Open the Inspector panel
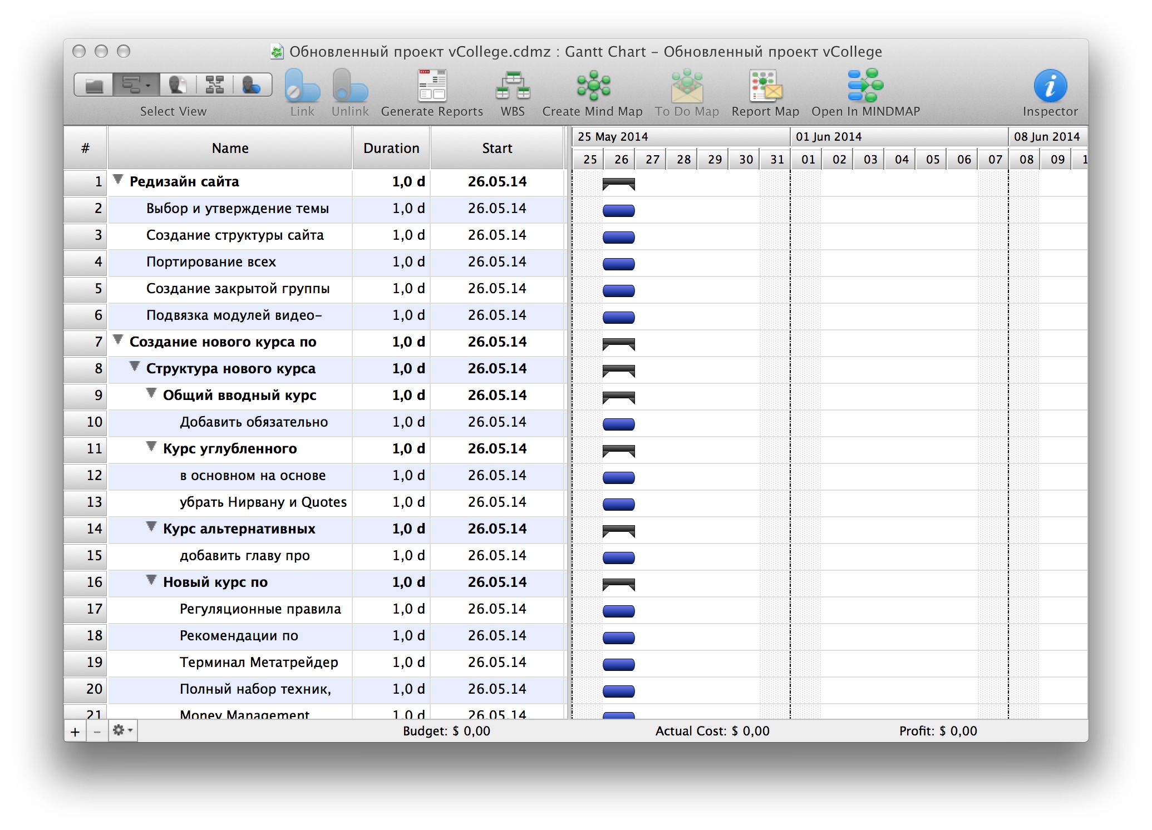This screenshot has height=830, width=1152. click(1050, 86)
